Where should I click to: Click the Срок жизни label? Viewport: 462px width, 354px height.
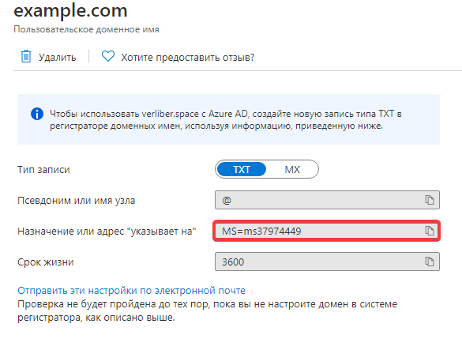[46, 262]
